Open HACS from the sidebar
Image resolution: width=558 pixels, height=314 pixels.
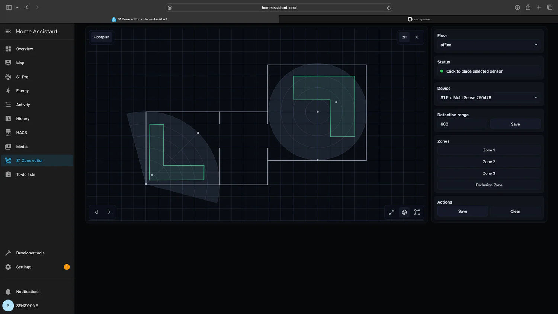pyautogui.click(x=22, y=133)
